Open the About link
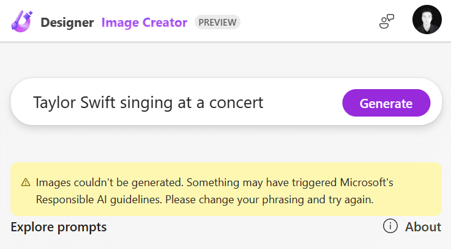This screenshot has height=249, width=451. click(x=423, y=226)
